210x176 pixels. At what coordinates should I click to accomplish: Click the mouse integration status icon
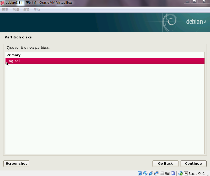(x=181, y=173)
